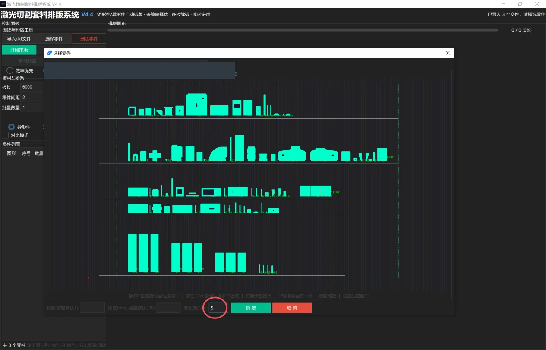Click the 厚度 thickness input box
This screenshot has height=350, width=546.
point(168,308)
